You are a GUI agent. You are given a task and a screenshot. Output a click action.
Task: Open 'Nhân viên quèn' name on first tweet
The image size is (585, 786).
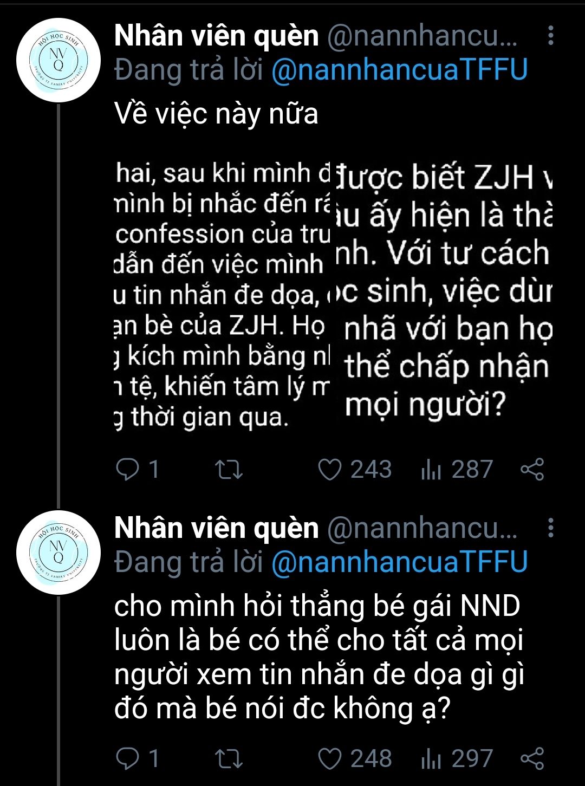[x=217, y=36]
